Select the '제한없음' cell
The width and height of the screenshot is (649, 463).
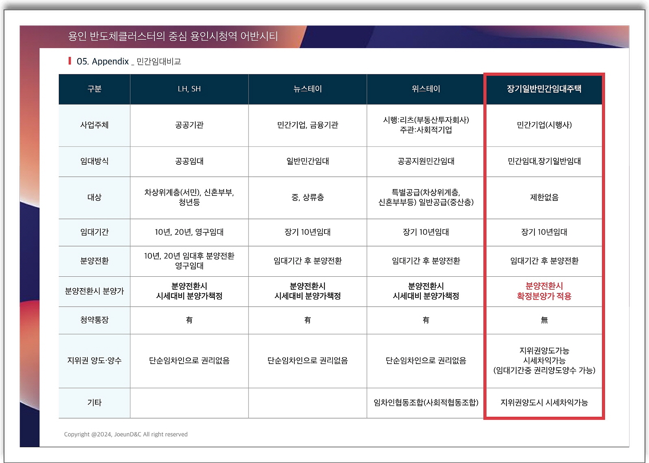544,198
